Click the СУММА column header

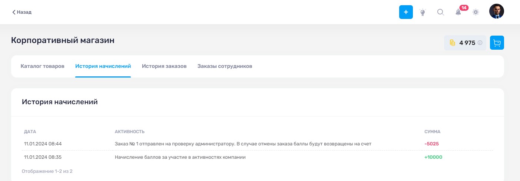(432, 132)
